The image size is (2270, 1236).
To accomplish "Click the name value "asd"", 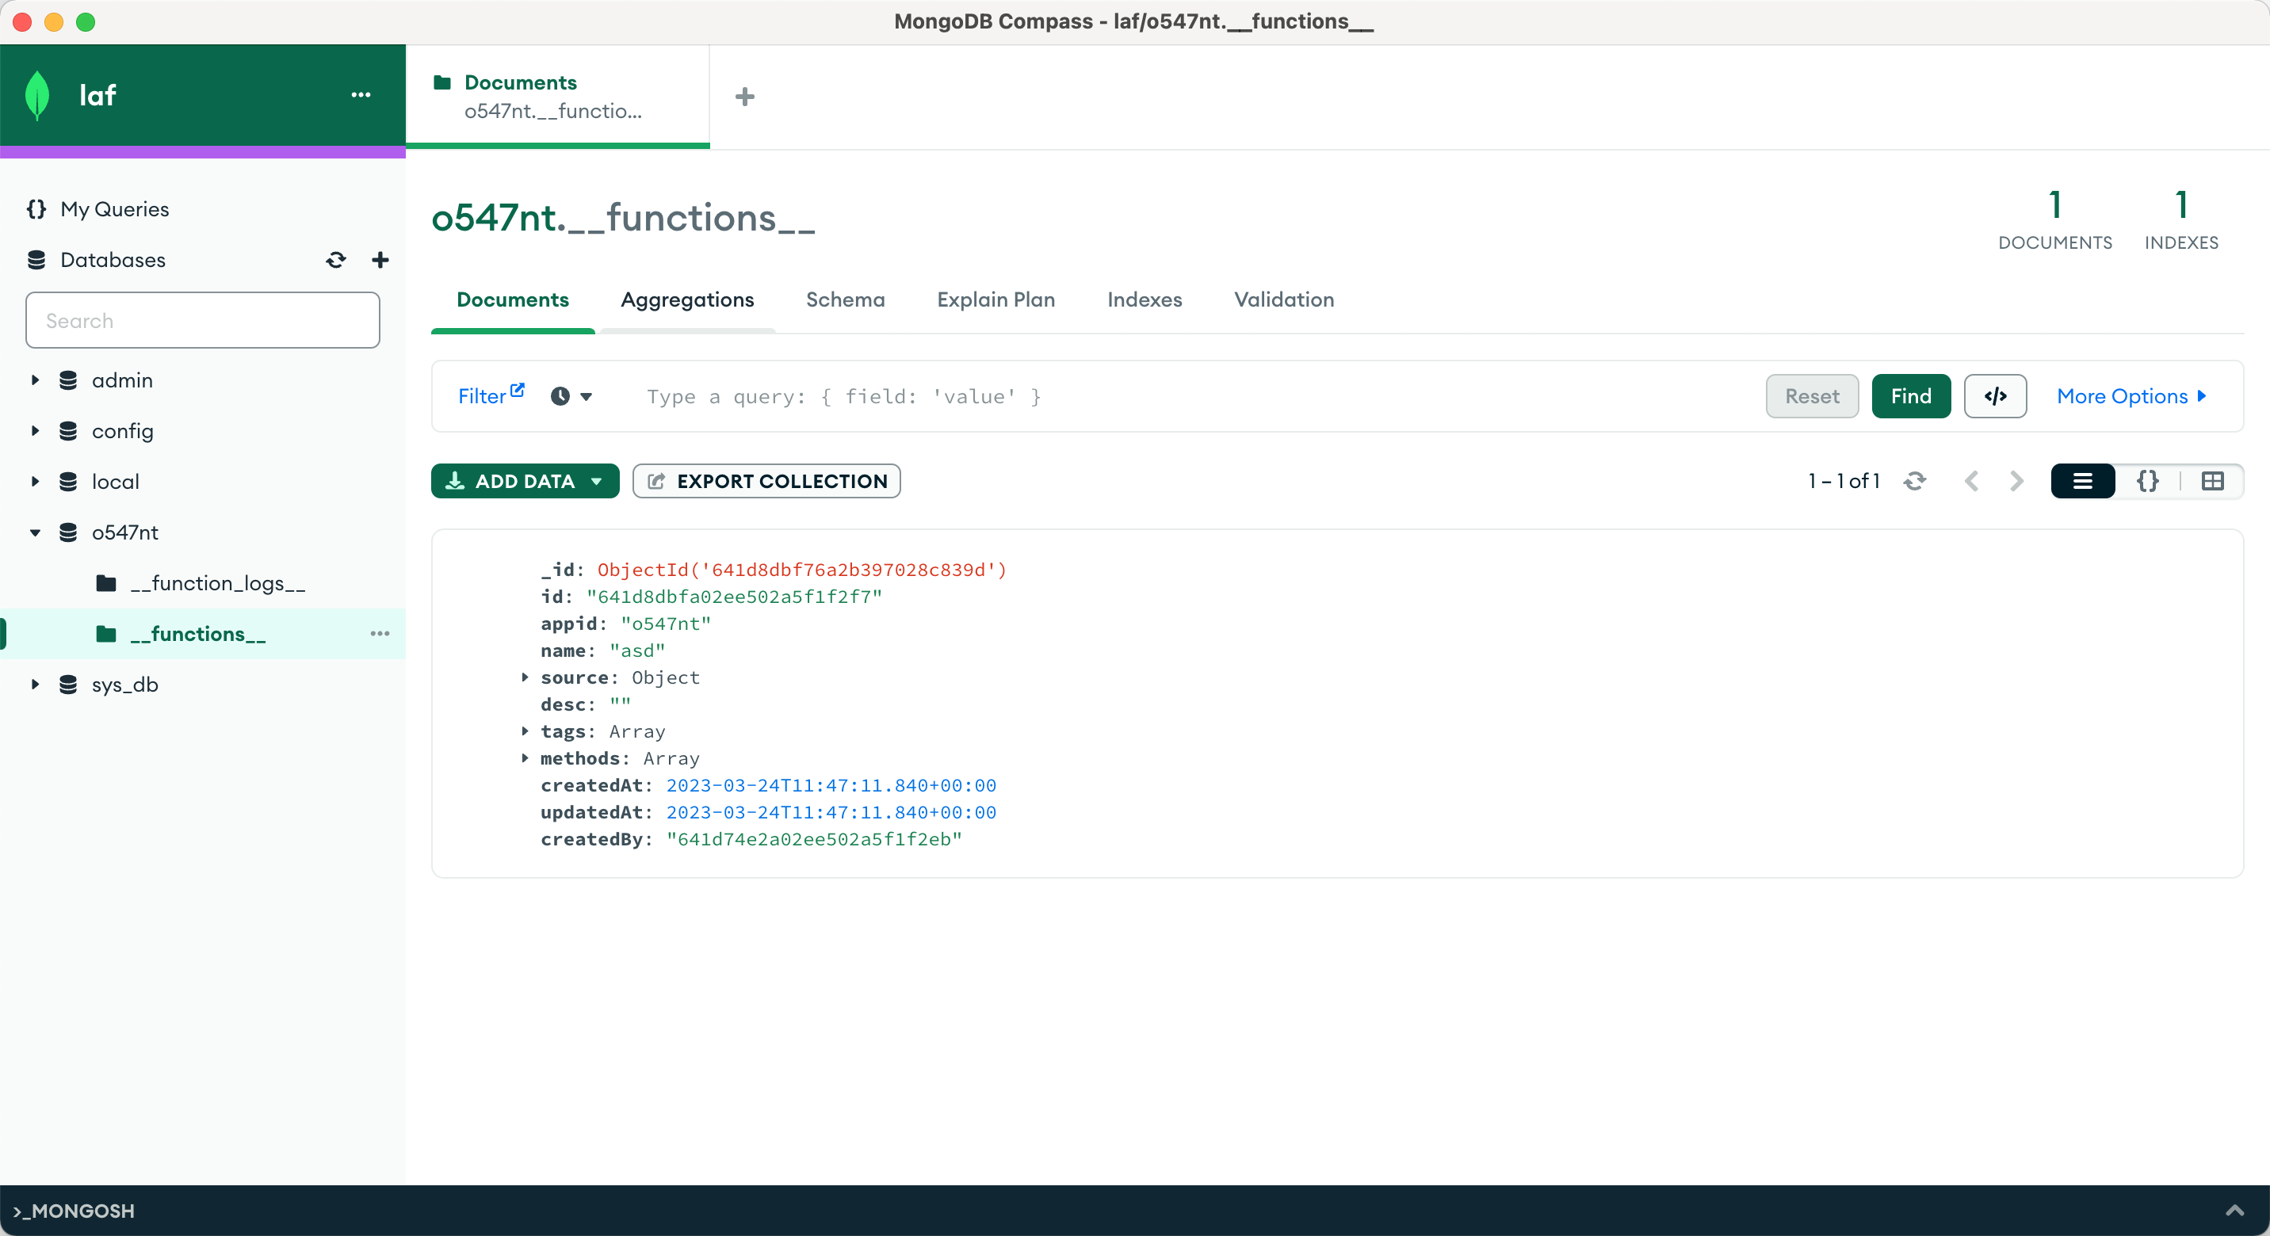I will pos(637,651).
